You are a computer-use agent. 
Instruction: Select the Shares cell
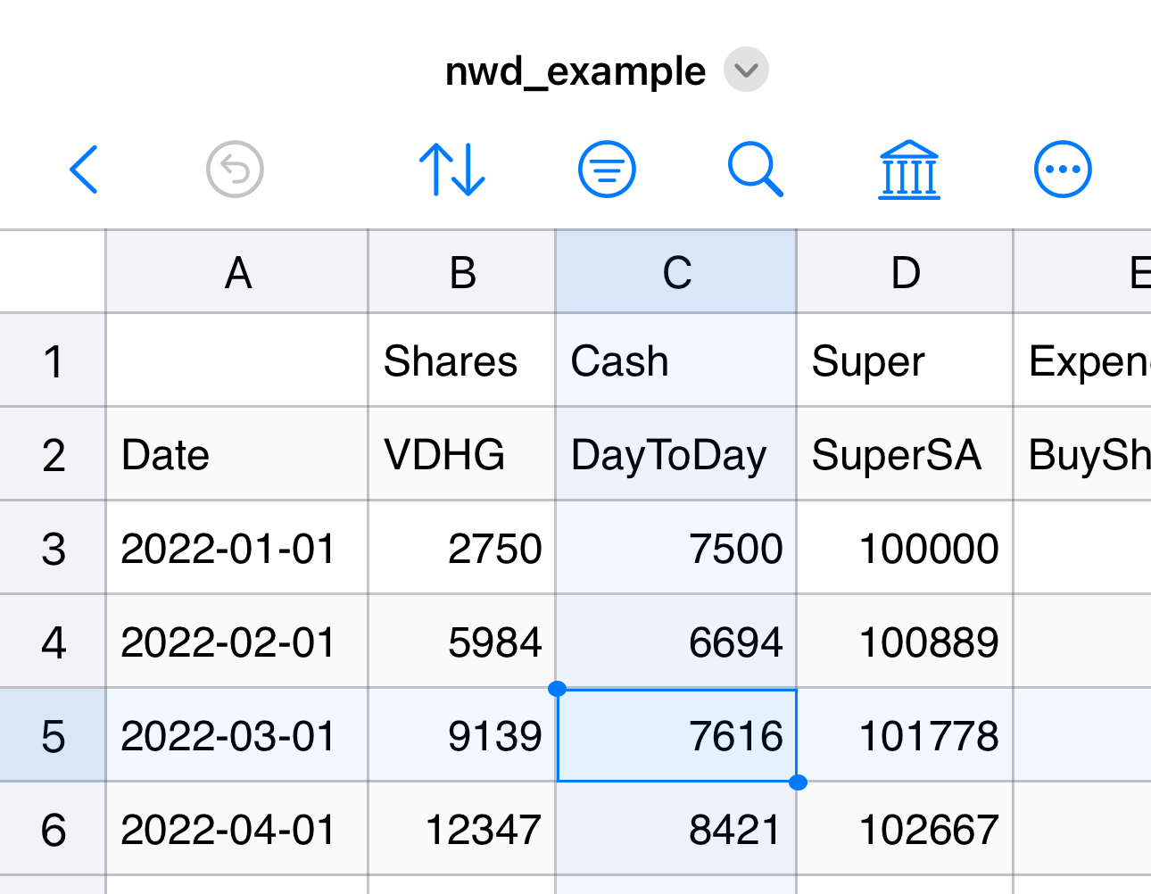[x=462, y=360]
